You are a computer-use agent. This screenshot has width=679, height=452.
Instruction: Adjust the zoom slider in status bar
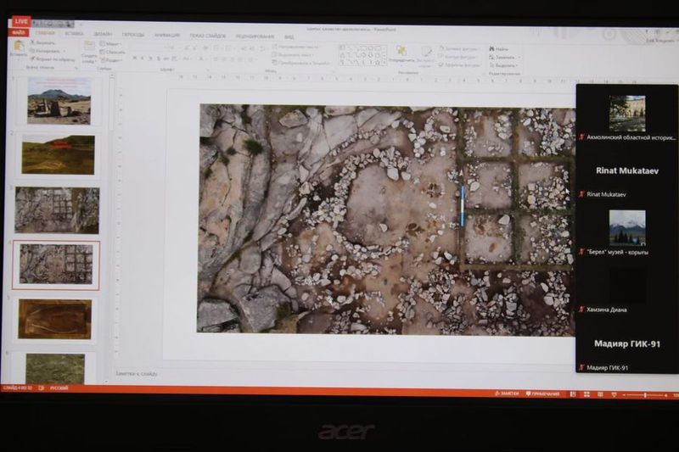tap(645, 395)
